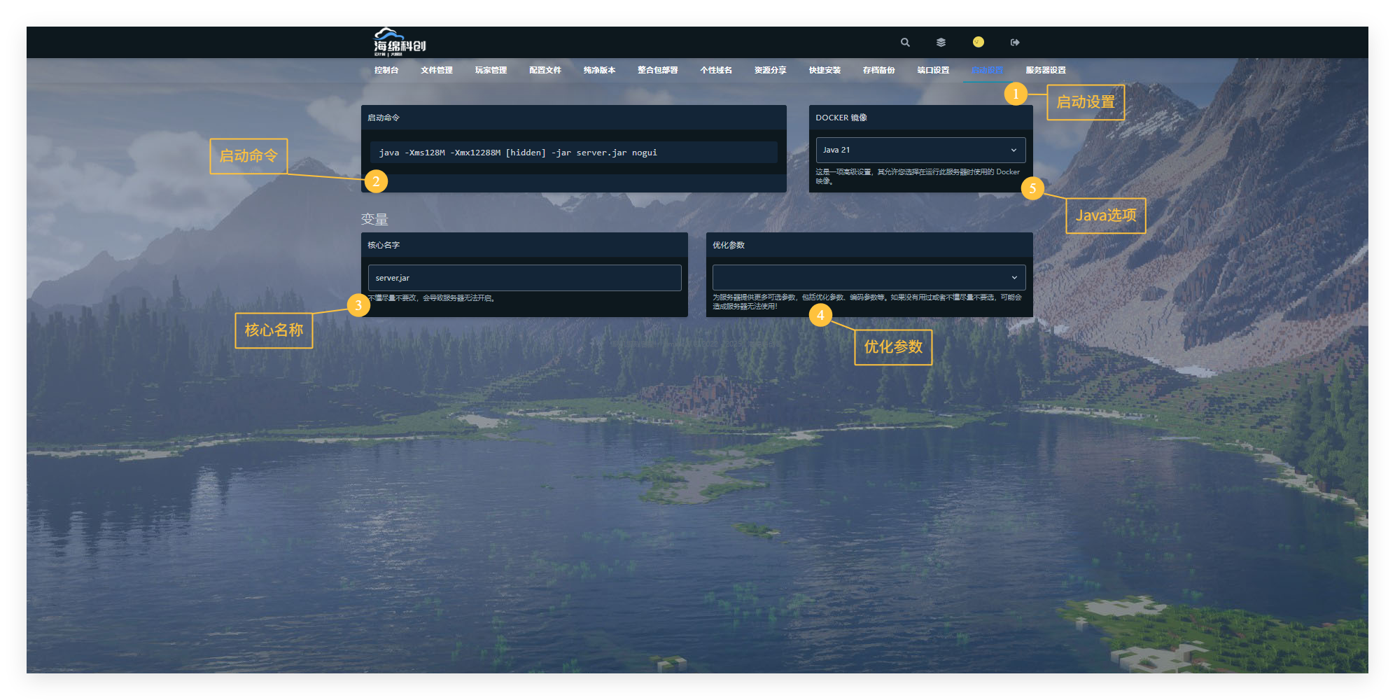Switch to the 存档备份 tab

(x=878, y=71)
